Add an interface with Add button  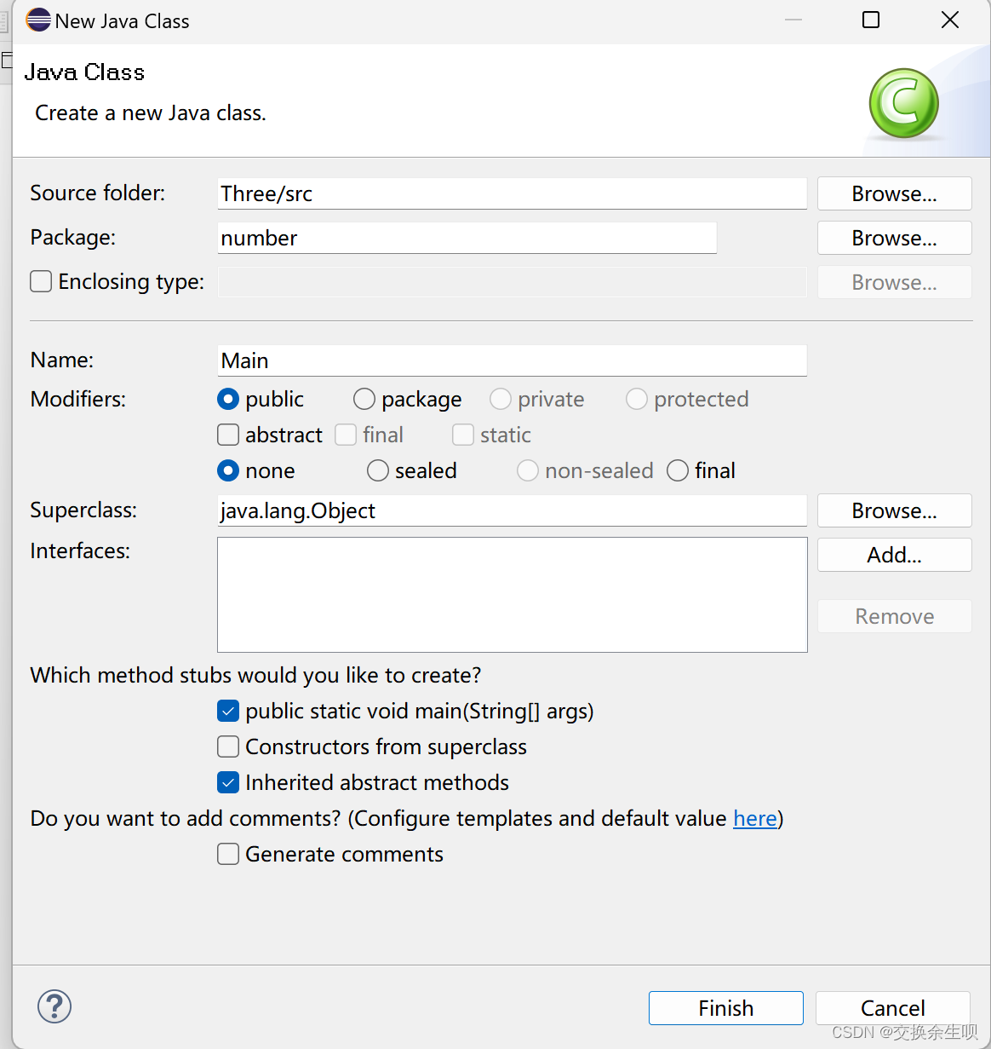click(x=895, y=555)
